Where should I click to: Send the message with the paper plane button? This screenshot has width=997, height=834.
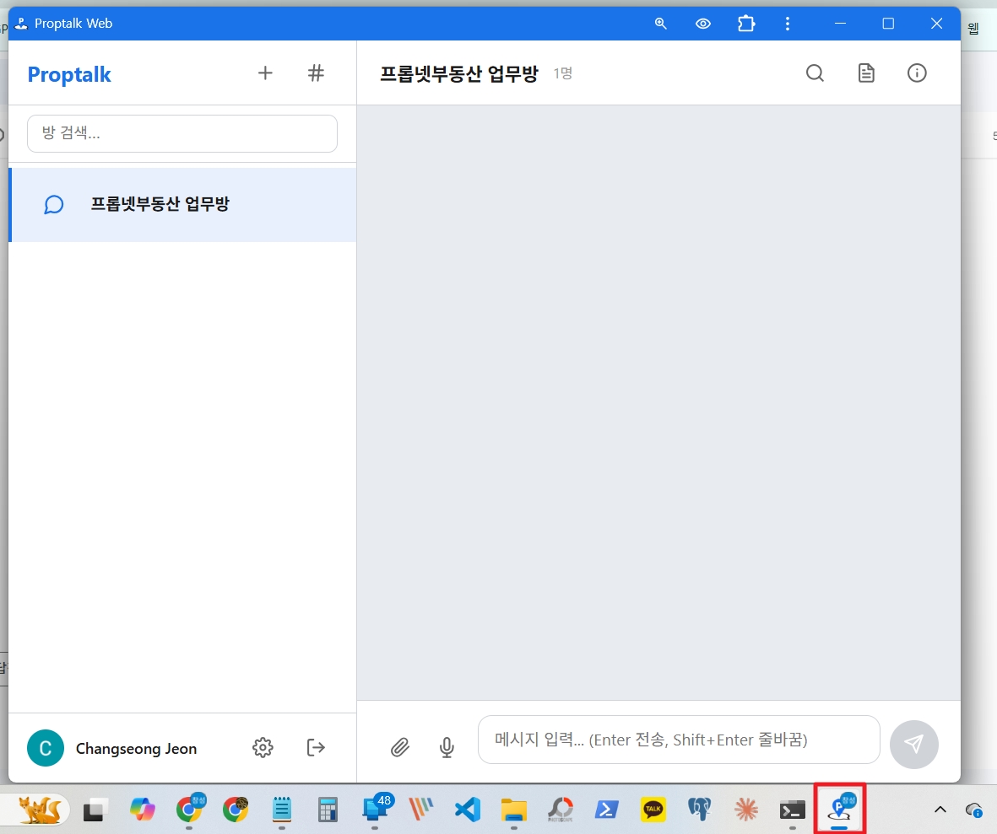pyautogui.click(x=913, y=744)
